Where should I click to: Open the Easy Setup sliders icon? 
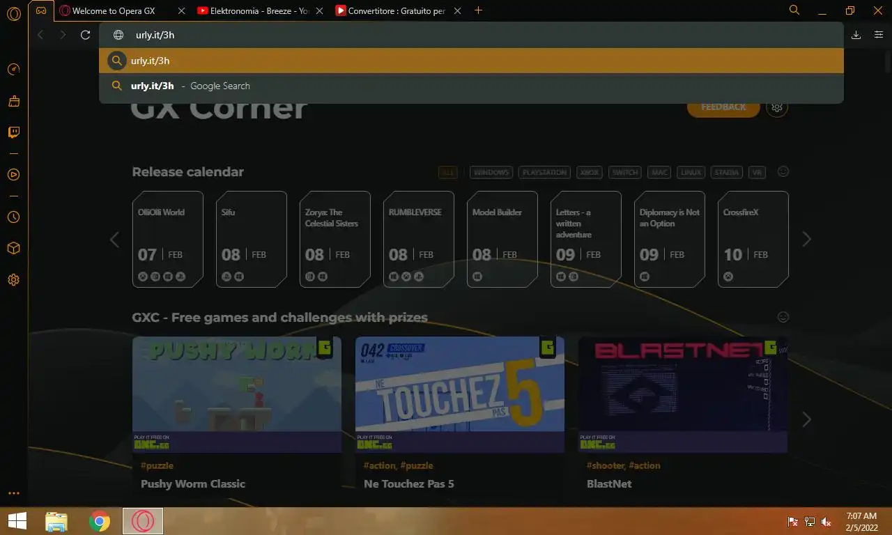[x=878, y=35]
